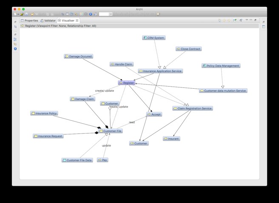Select the Insurant node
Screen dimensions: 279x203
[x=171, y=139]
